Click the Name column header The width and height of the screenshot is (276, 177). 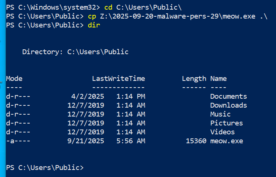coord(218,79)
